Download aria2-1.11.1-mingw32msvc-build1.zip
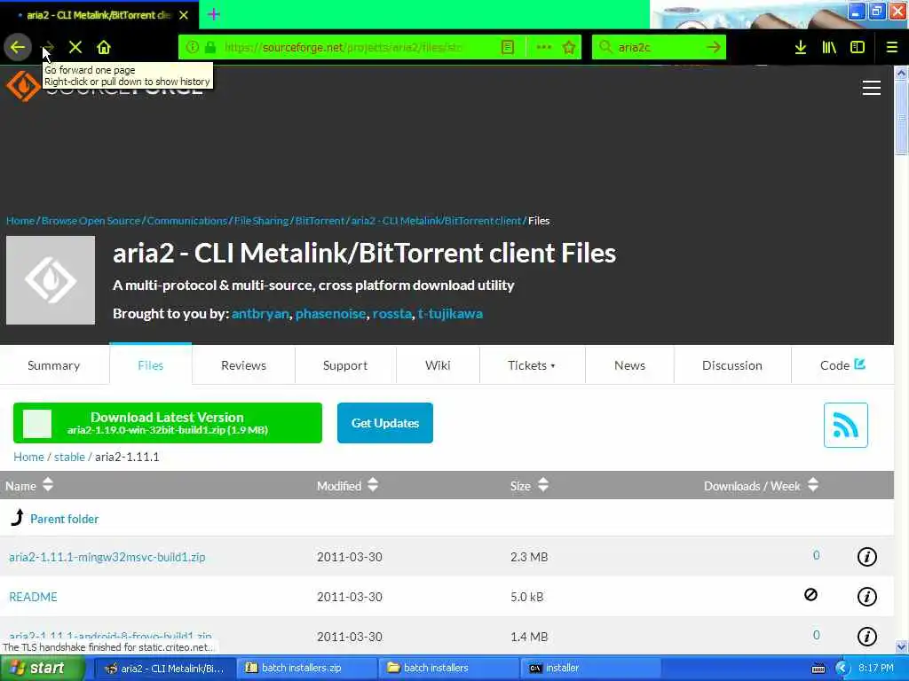 107,557
